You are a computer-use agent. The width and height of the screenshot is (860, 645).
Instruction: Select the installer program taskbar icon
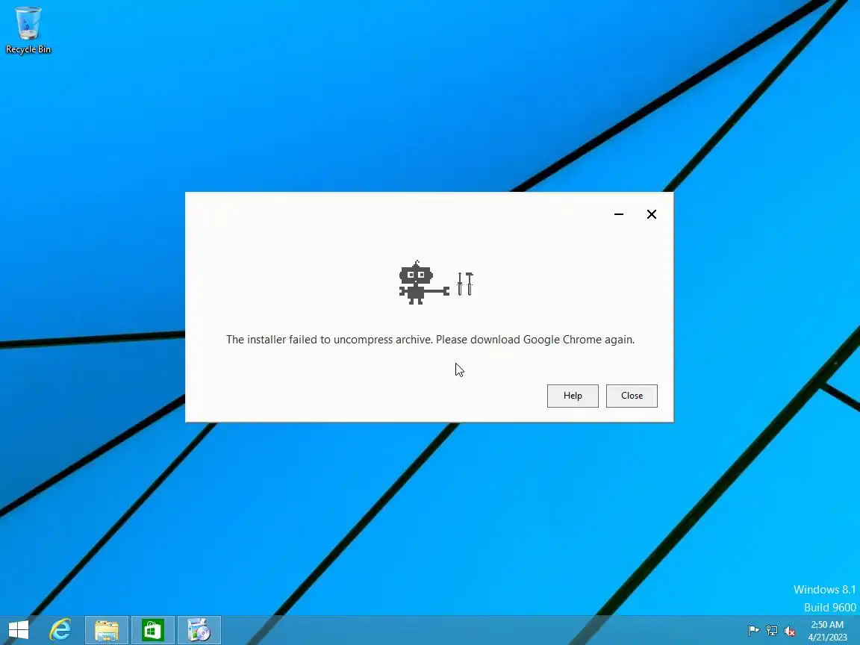pyautogui.click(x=199, y=631)
